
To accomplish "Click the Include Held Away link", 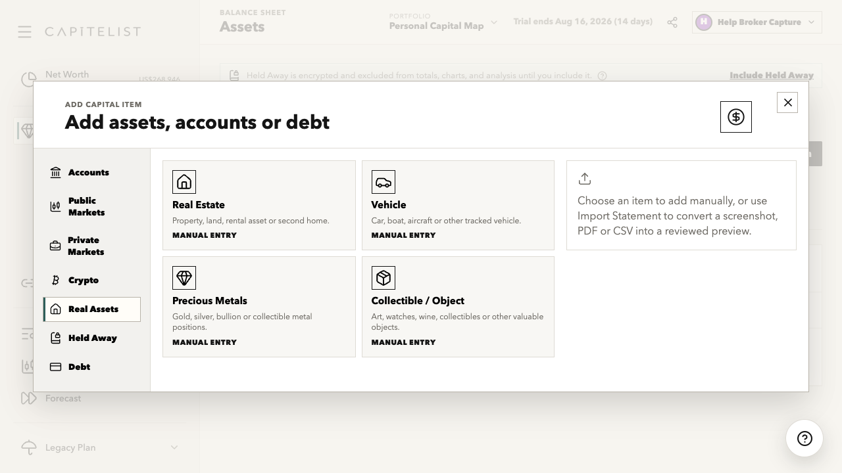I will point(772,76).
